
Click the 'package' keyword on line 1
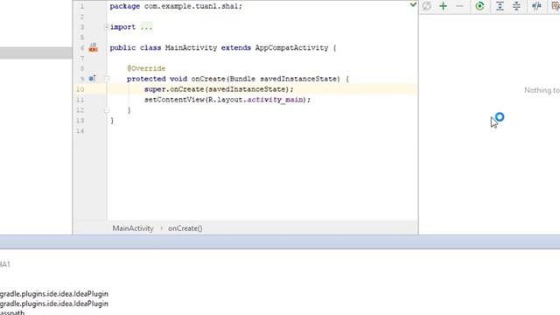pos(124,6)
